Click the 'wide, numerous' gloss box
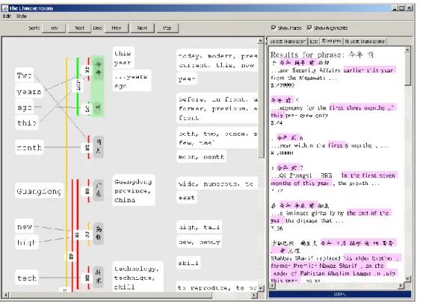 (217, 184)
